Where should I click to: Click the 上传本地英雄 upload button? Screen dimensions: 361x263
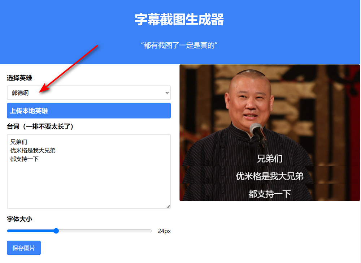pyautogui.click(x=88, y=111)
